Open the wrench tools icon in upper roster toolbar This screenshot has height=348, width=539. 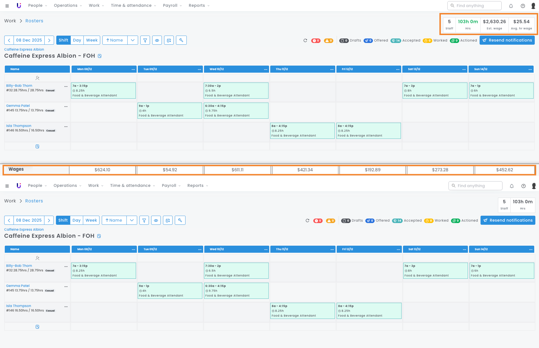pyautogui.click(x=181, y=40)
